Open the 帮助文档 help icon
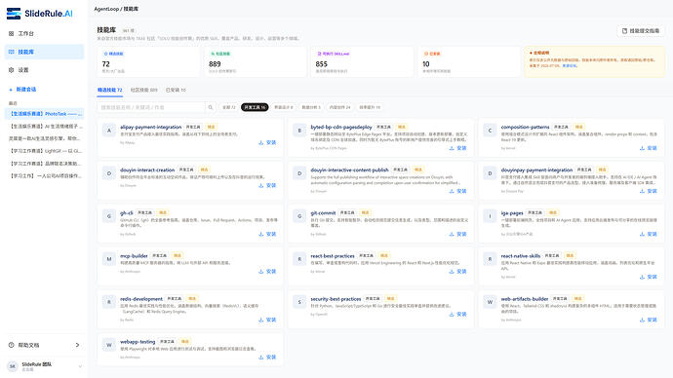 [x=11, y=345]
